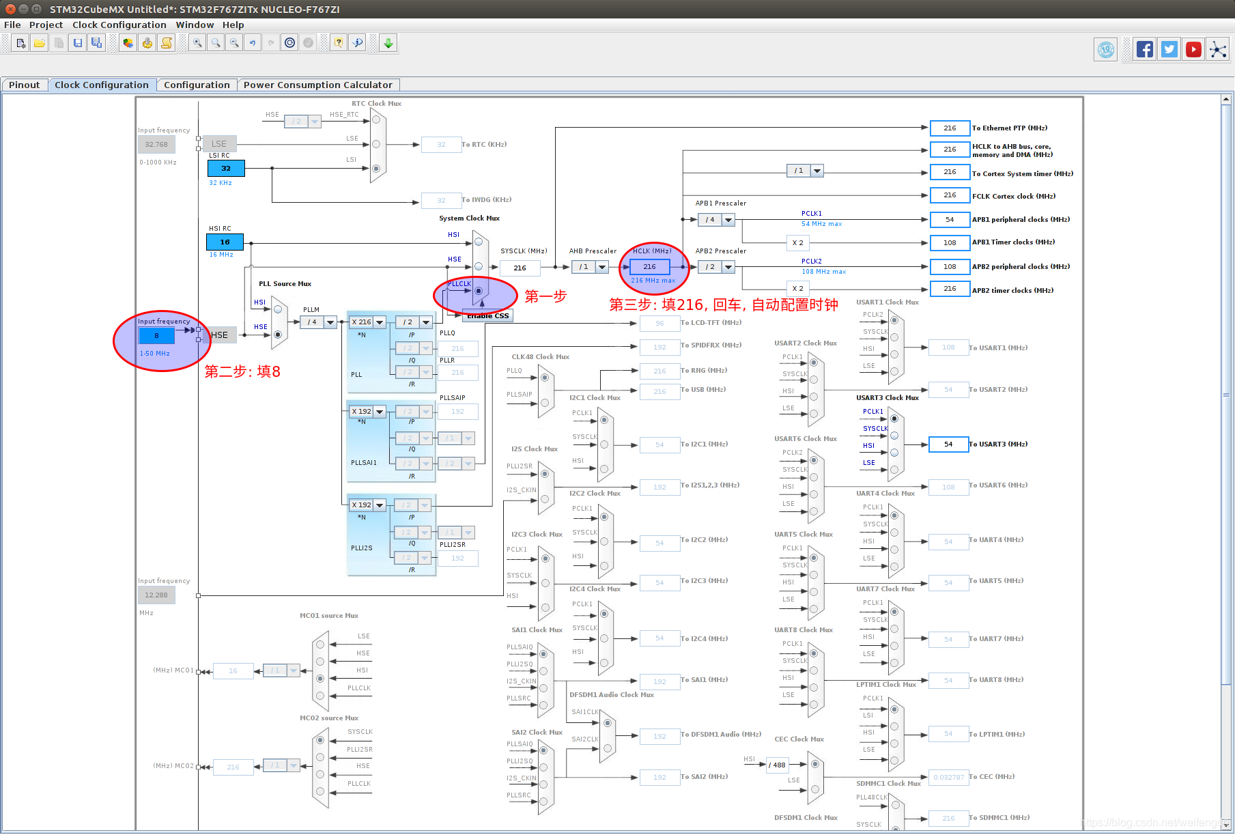This screenshot has height=835, width=1235.
Task: Click the HCLK (MHz) 216 field
Action: [x=650, y=267]
